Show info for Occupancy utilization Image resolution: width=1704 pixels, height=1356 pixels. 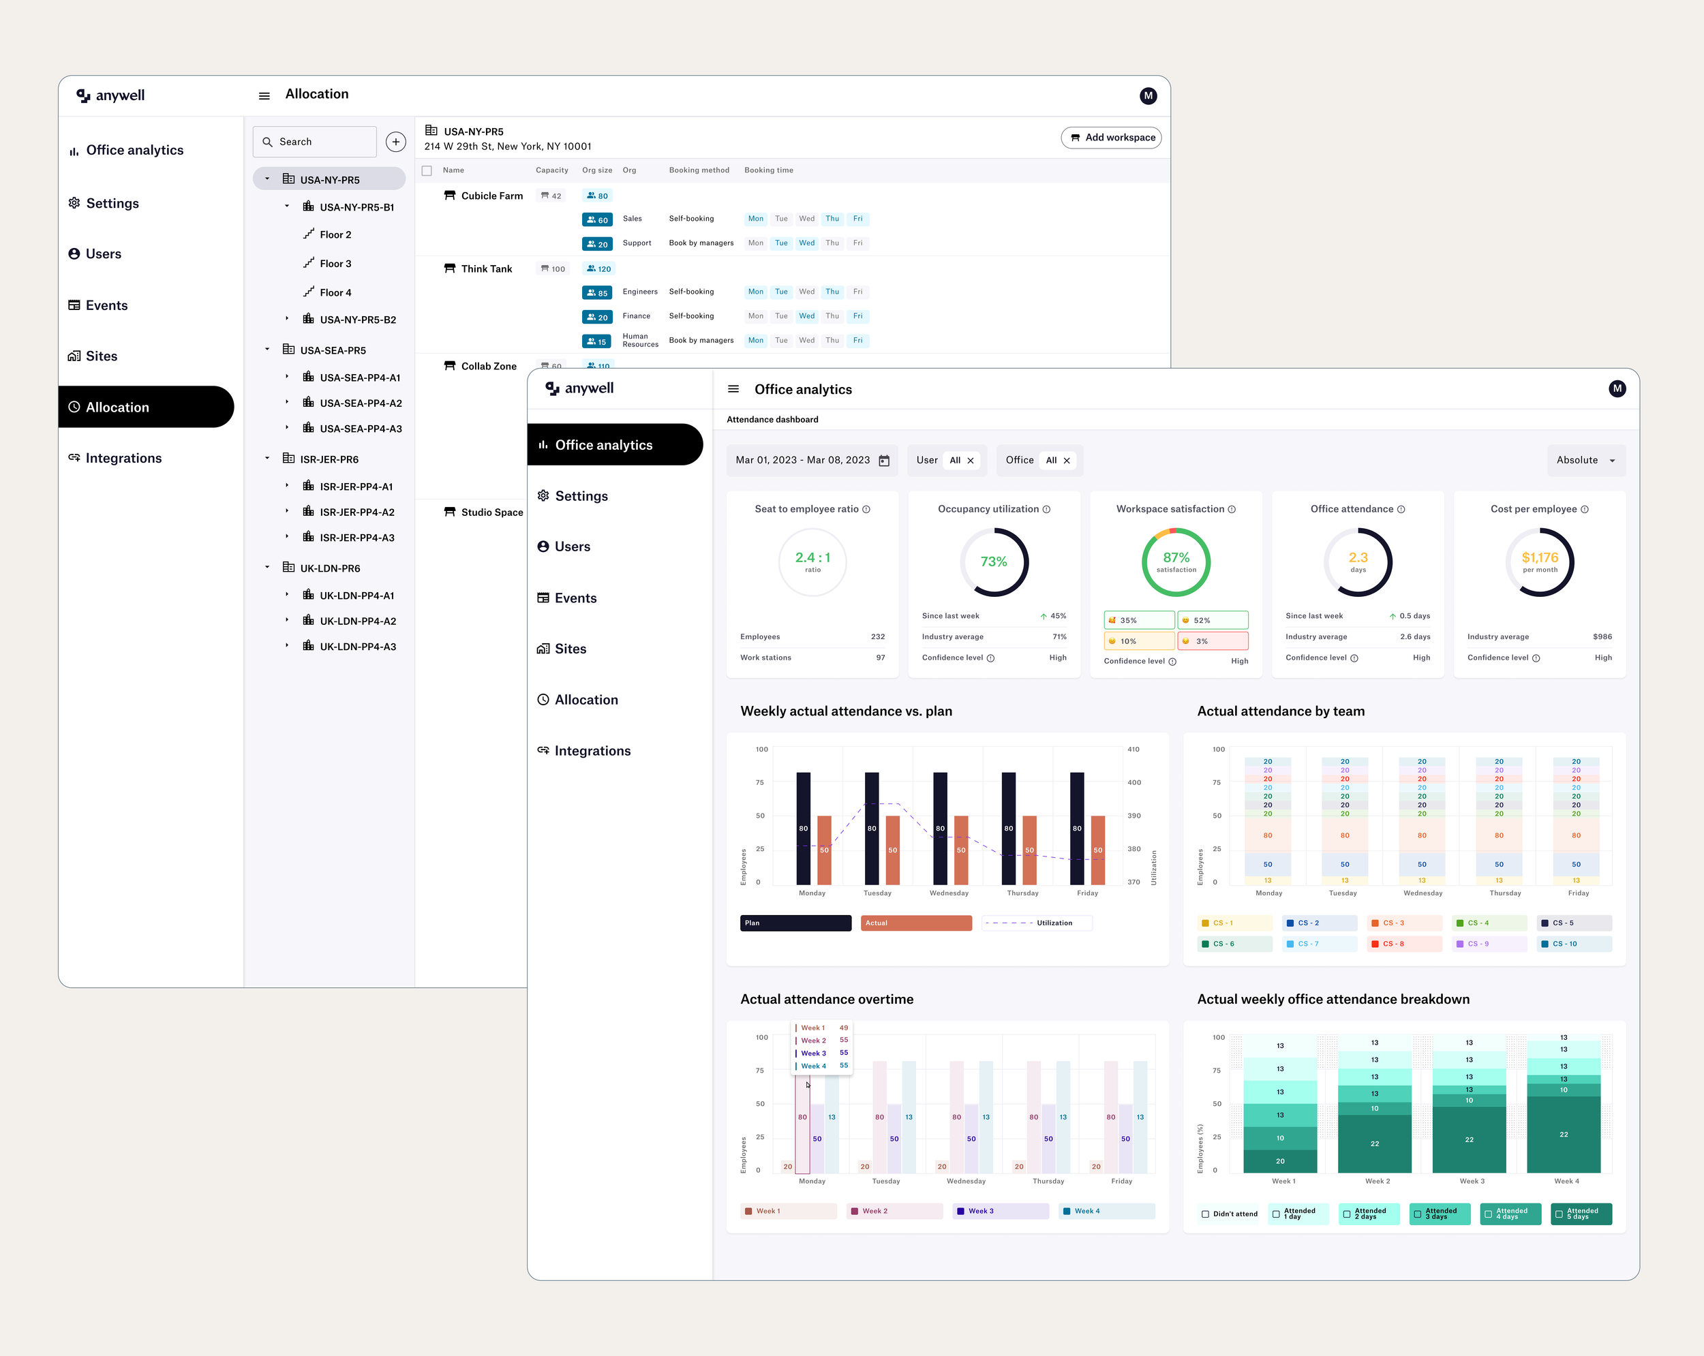[x=1046, y=510]
